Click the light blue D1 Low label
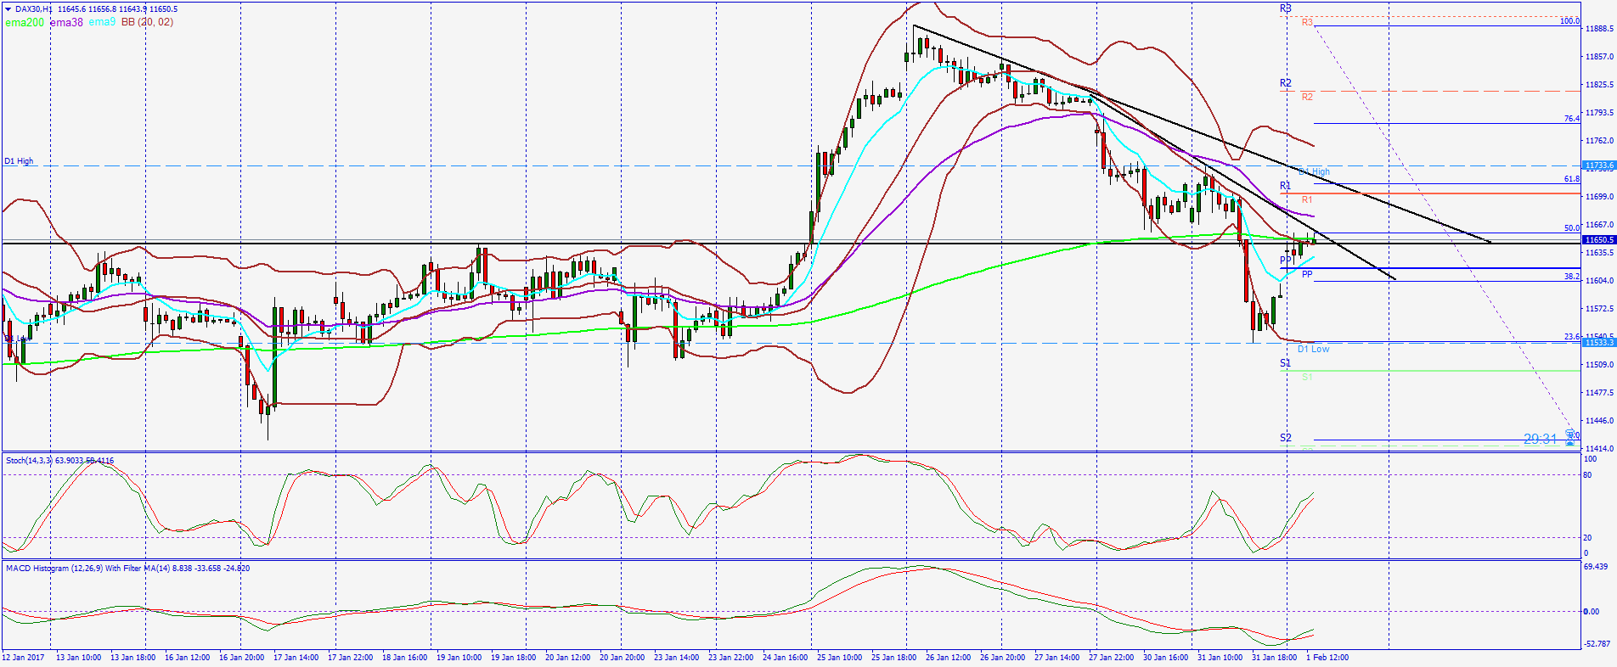1617x667 pixels. point(1313,349)
